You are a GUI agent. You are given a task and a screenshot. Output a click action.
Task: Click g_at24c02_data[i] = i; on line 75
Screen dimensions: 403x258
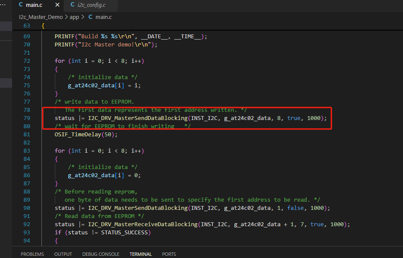(x=104, y=85)
